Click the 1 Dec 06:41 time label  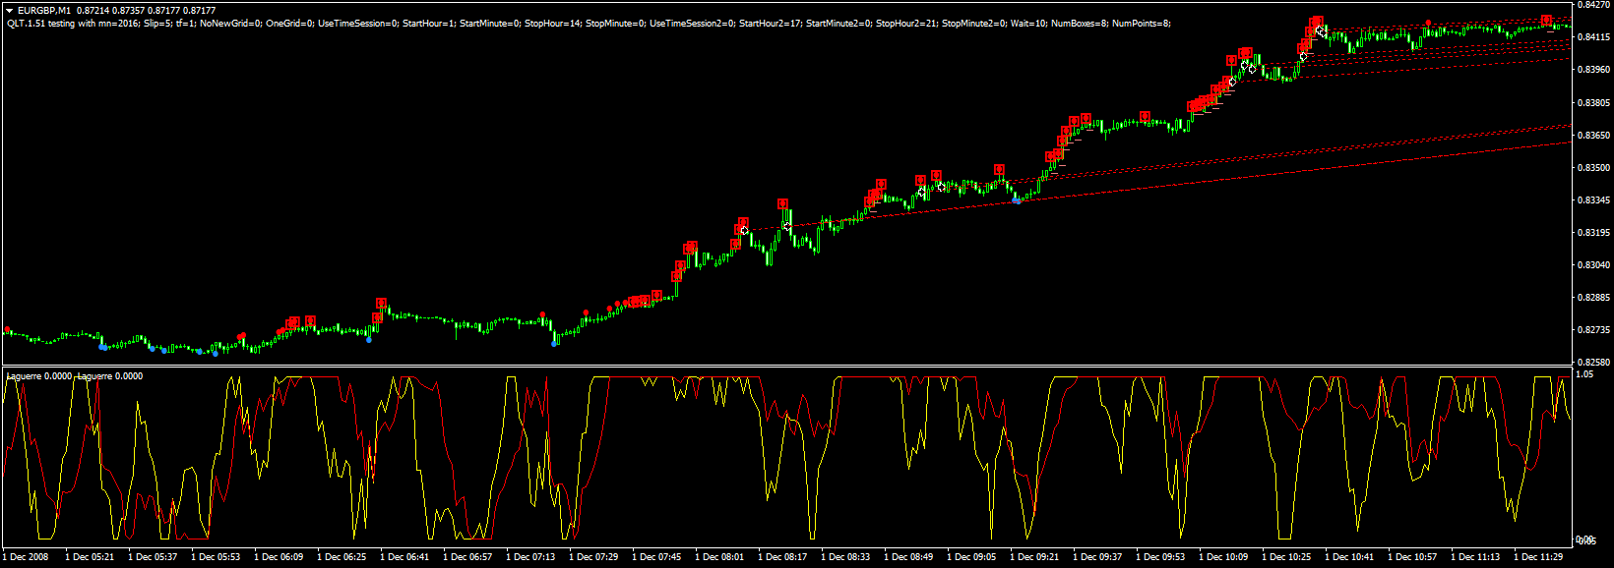(404, 557)
